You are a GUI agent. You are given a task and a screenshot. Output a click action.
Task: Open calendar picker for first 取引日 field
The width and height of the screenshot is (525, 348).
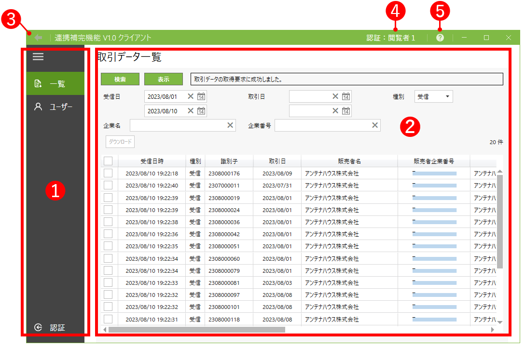click(346, 96)
